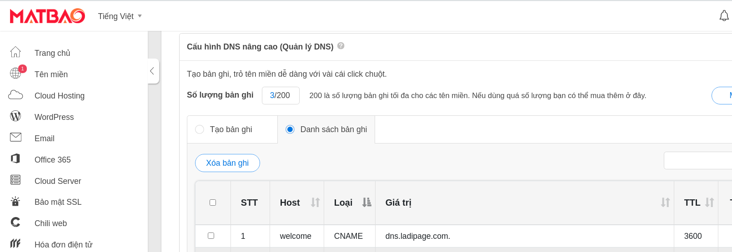Select the Danh sách bản ghi radio
This screenshot has height=252, width=732.
click(290, 129)
